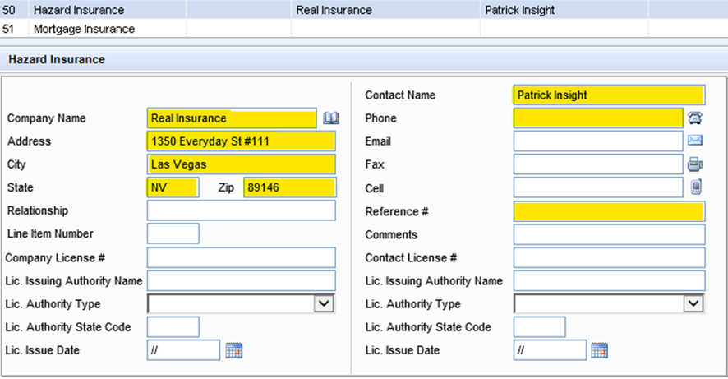This screenshot has height=379, width=728.
Task: Click the Company Name field
Action: tap(232, 118)
